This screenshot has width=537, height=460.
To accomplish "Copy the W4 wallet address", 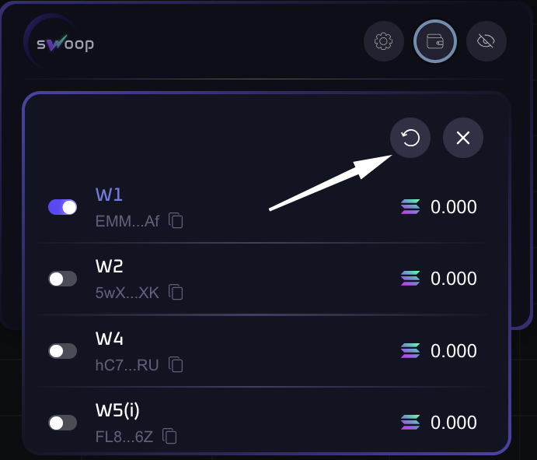I will pyautogui.click(x=176, y=363).
